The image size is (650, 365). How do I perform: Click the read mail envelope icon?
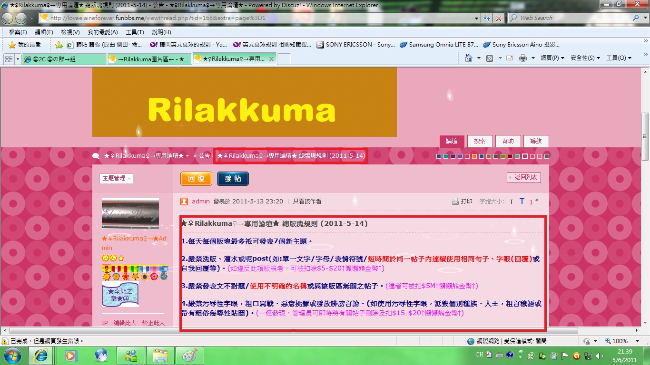point(509,58)
